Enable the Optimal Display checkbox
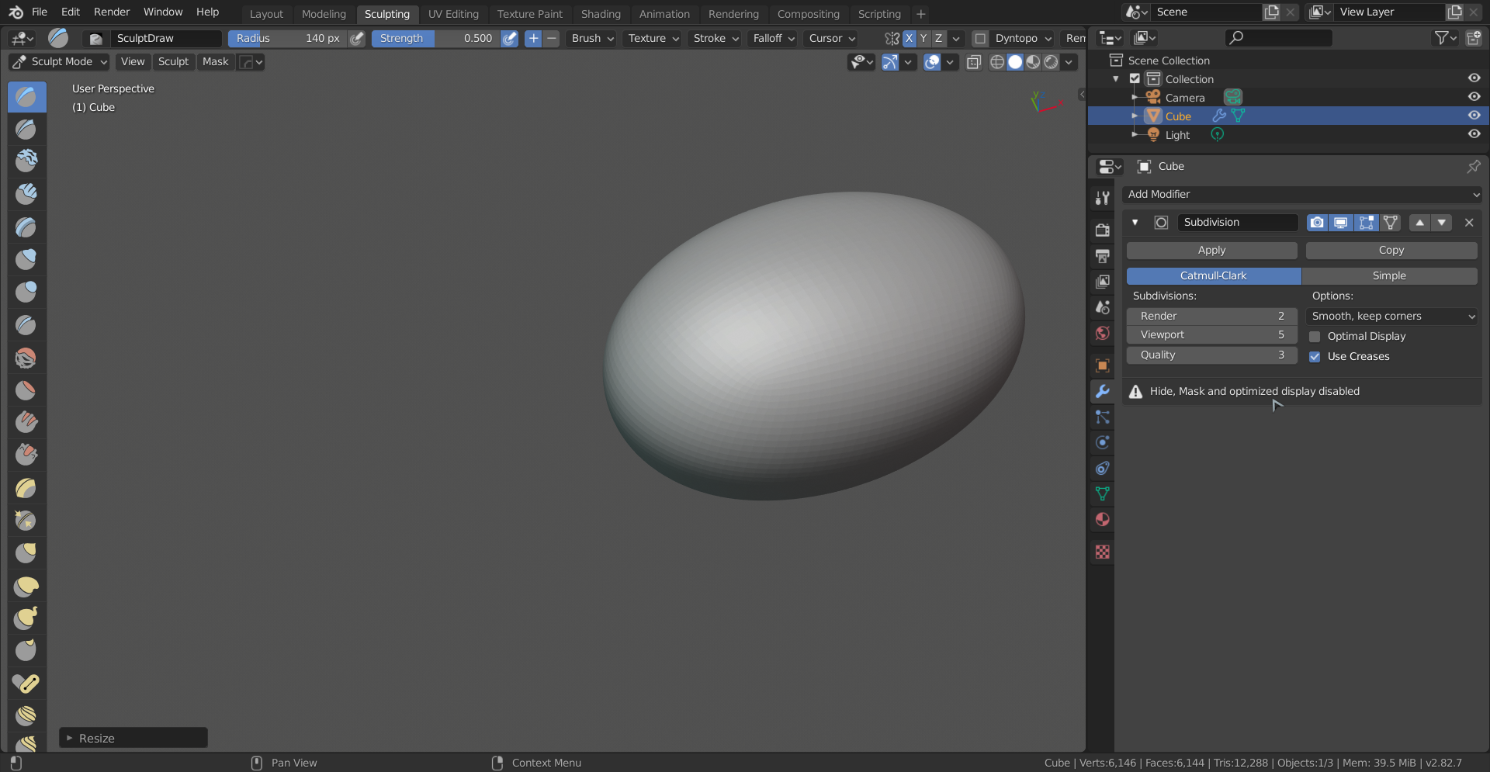Viewport: 1490px width, 772px height. coord(1315,337)
